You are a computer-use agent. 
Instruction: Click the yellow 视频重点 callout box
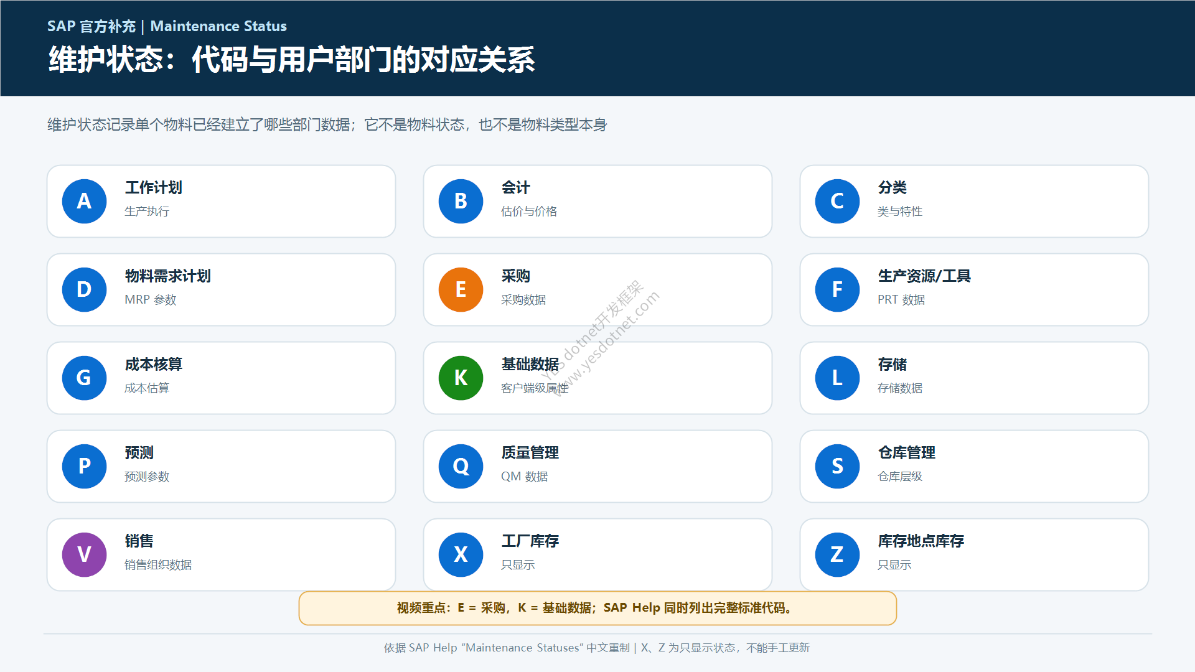click(597, 608)
